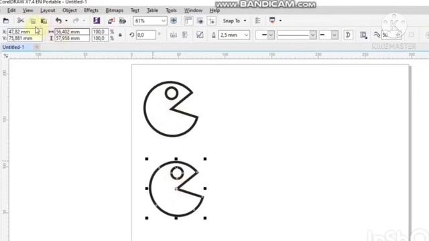Click the ruler origin corner icon
The image size is (429, 241).
pyautogui.click(x=5, y=56)
